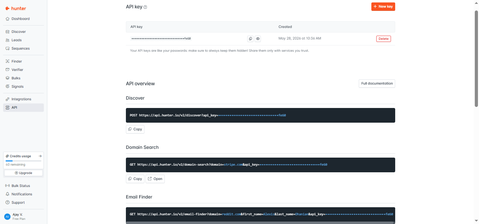
Task: Click the Discover POST code block
Action: tap(261, 115)
